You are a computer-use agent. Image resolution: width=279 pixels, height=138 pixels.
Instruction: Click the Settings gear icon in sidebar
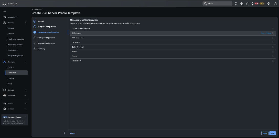pos(5,109)
